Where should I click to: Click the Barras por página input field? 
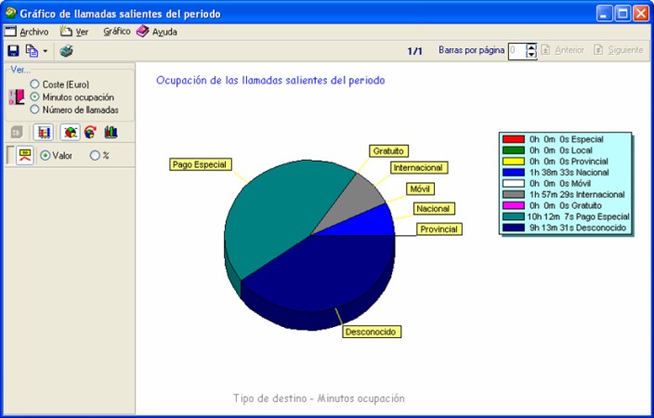(x=517, y=51)
